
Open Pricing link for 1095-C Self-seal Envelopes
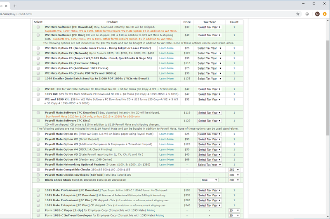tap(160, 215)
